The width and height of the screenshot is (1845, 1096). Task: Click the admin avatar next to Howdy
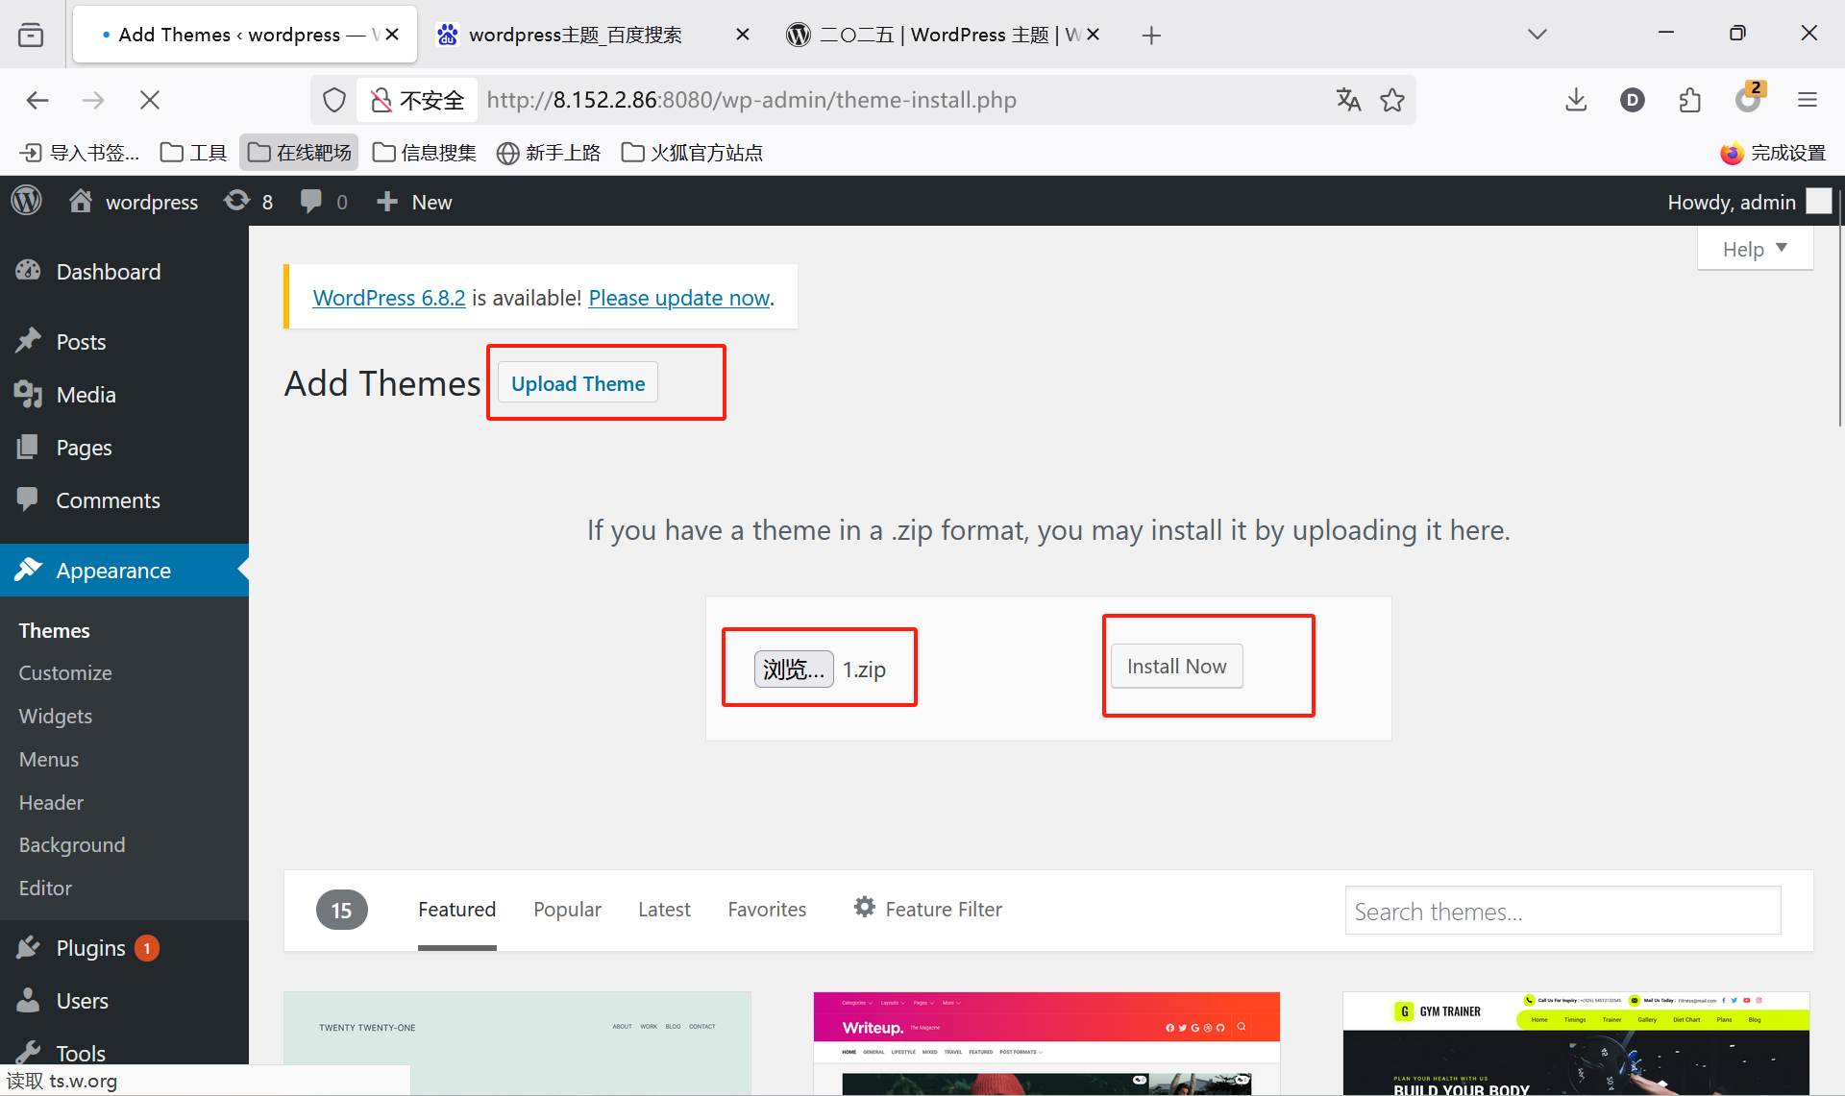pos(1819,201)
